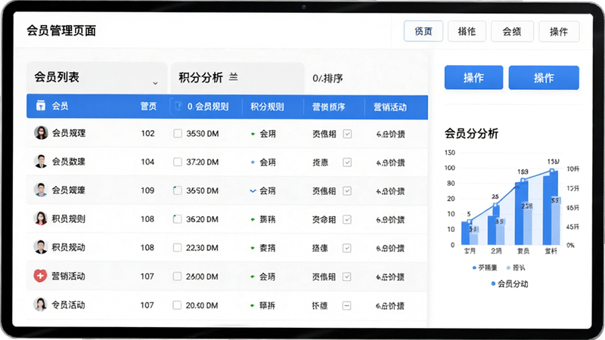Uncheck the checked box in 26.00 DM row

347,277
